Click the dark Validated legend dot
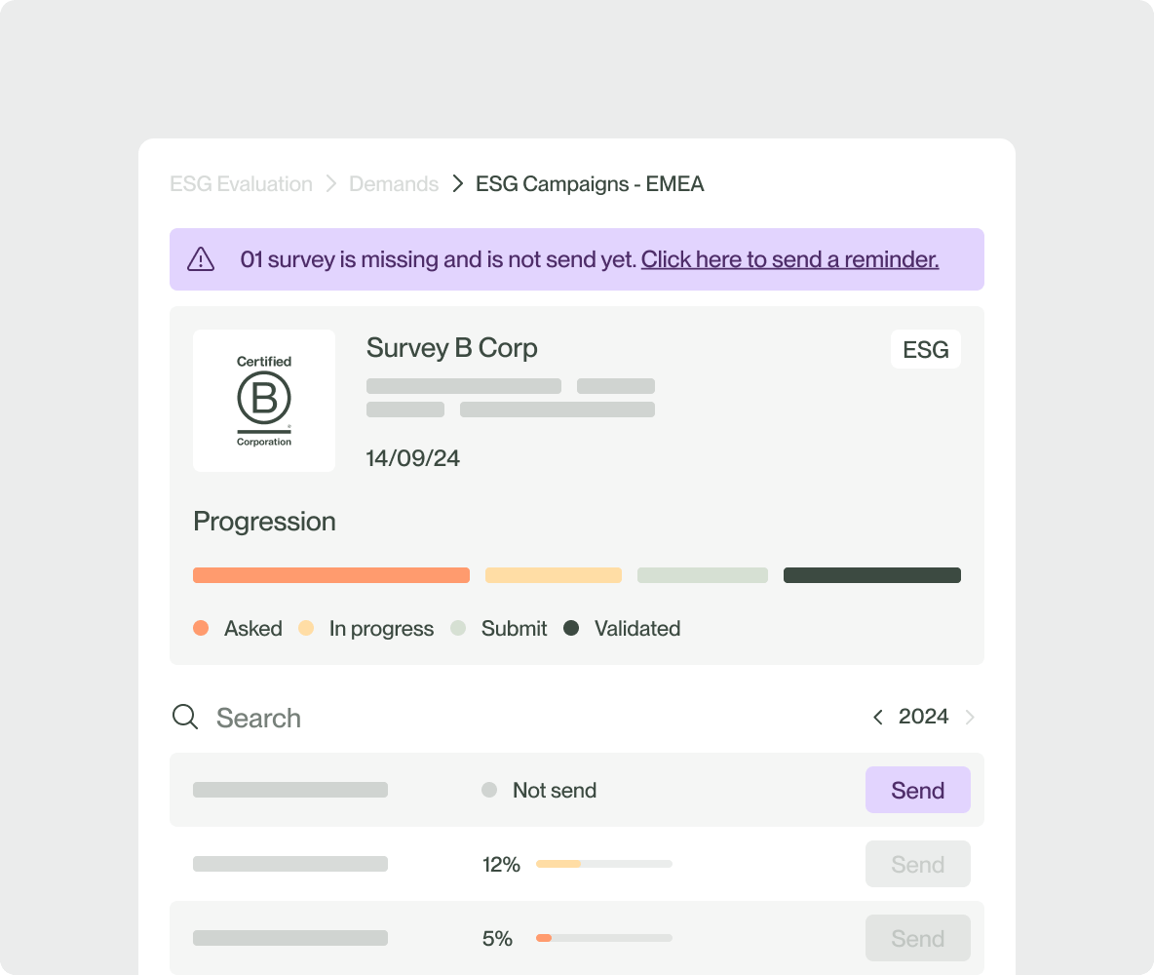 571,629
